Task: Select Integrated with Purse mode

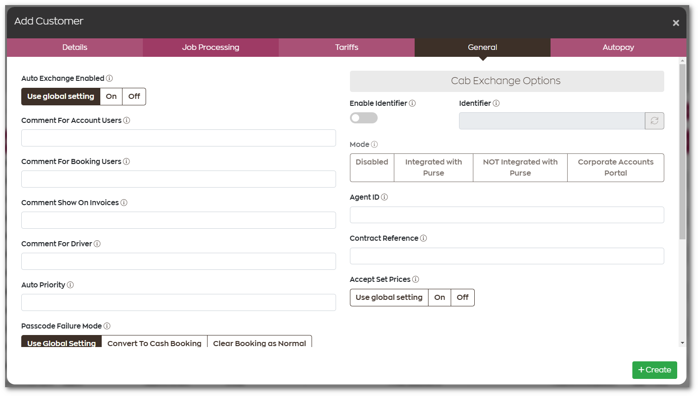Action: pos(433,167)
